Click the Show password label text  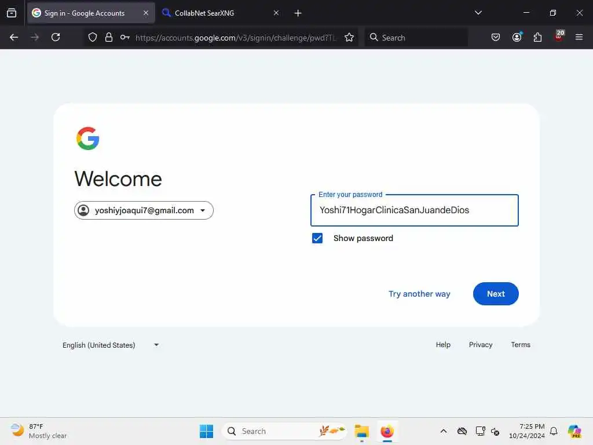(363, 238)
